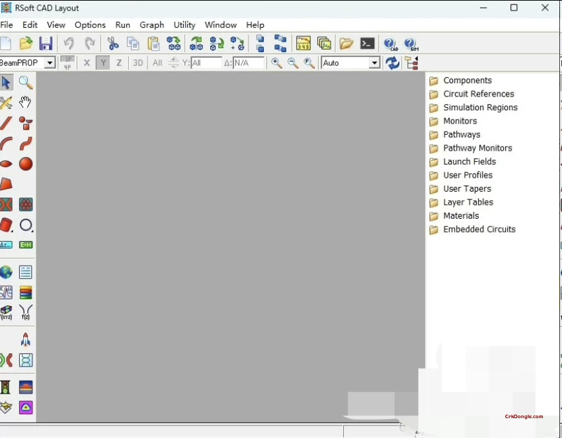Open the Auto grid size dropdown

click(374, 63)
